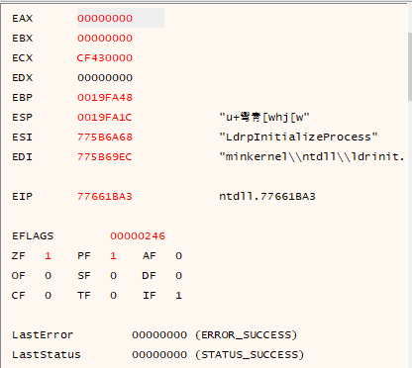
Task: Click the EFLAGS value 00000246
Action: [x=138, y=235]
